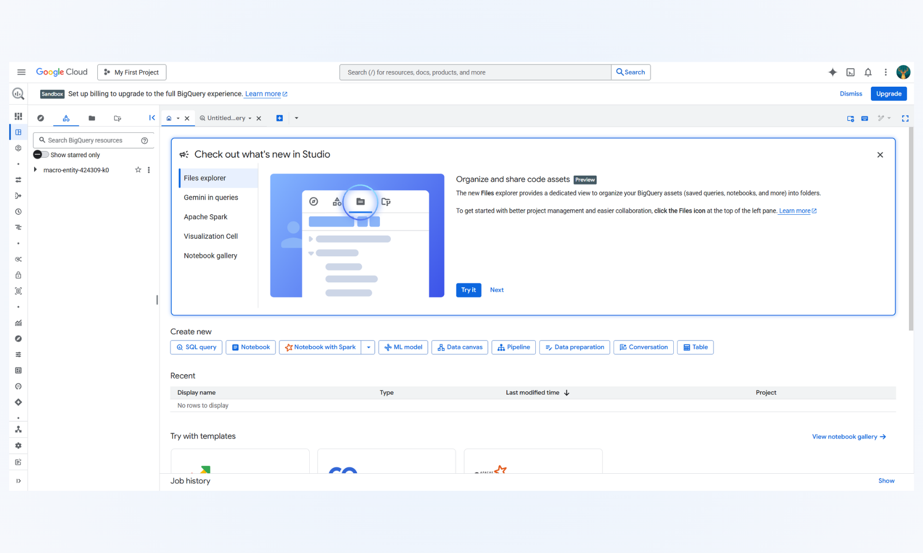Click the top Search resources input box

pos(475,72)
